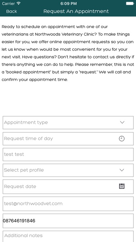Tap the Wi-Fi signal icon in status bar
136x242 pixels.
[18, 4]
